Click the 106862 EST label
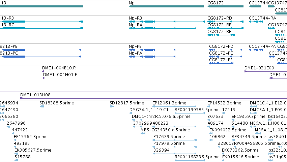This screenshot has height=162, width=287. tap(218, 137)
